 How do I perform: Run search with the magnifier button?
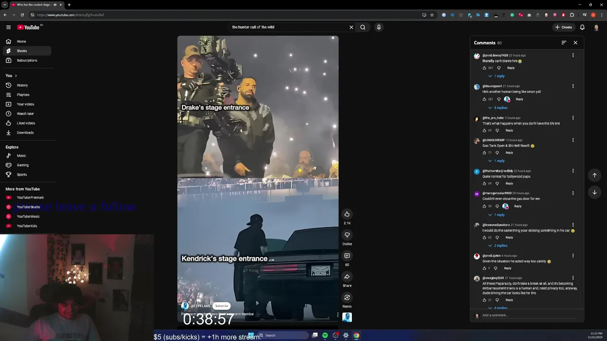coord(363,27)
